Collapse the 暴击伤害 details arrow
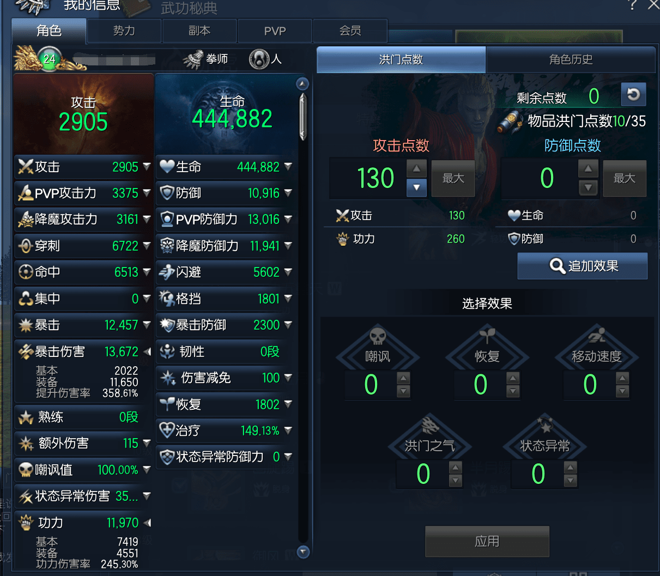660x576 pixels. tap(147, 351)
